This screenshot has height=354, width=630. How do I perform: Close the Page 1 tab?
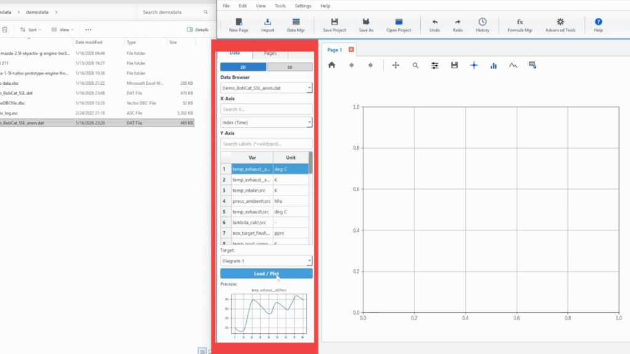coord(351,50)
